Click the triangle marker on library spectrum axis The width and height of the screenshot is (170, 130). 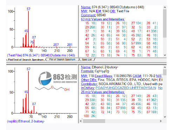(x=40, y=114)
